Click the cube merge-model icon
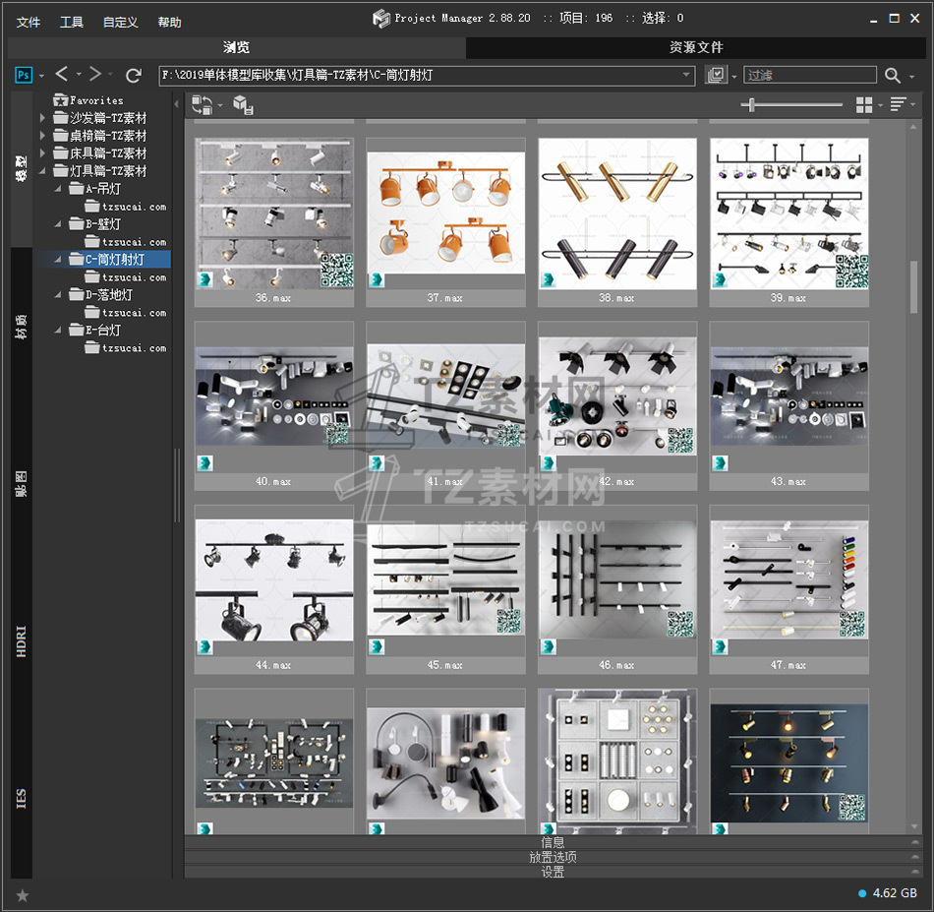This screenshot has height=912, width=934. click(x=243, y=105)
